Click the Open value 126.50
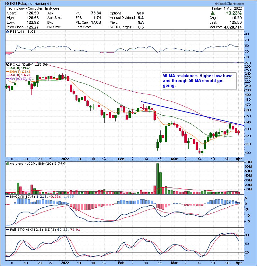 (x=33, y=13)
